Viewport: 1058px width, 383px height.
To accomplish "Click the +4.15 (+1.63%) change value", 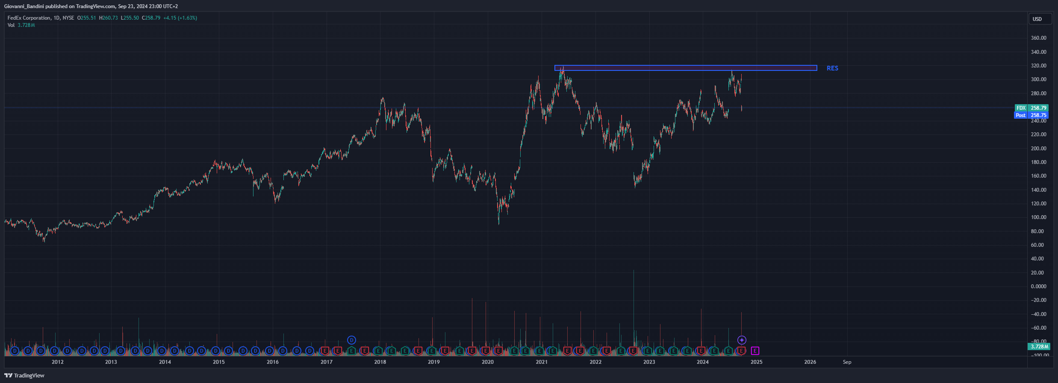I will 180,18.
